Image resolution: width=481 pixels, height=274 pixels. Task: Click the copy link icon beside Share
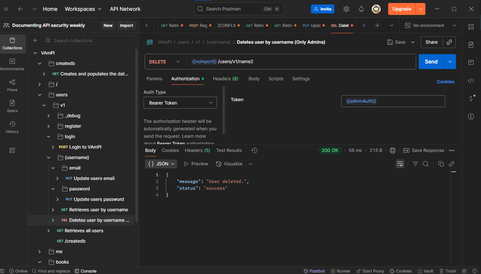pos(449,42)
